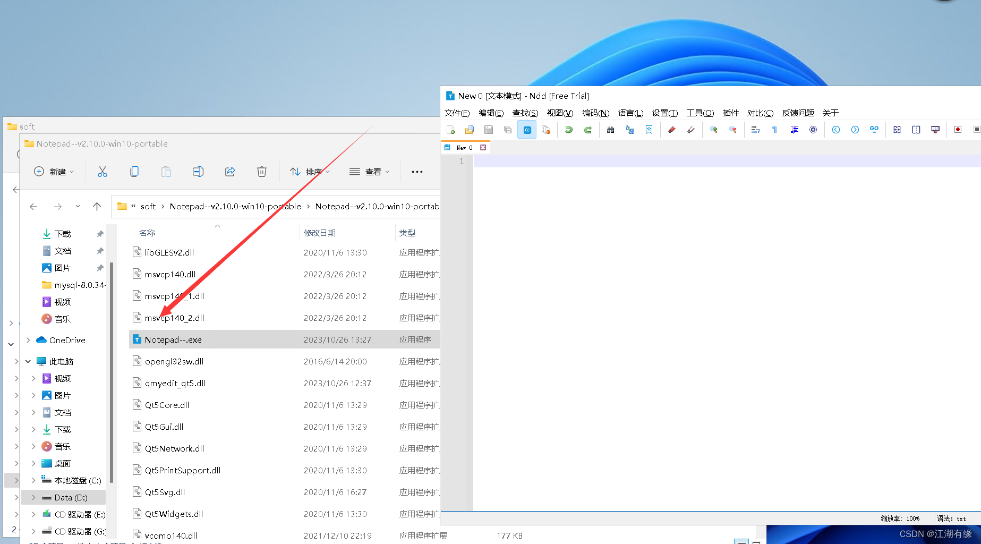
Task: Open the 编辑(E) menu in Ndd
Action: click(x=491, y=113)
